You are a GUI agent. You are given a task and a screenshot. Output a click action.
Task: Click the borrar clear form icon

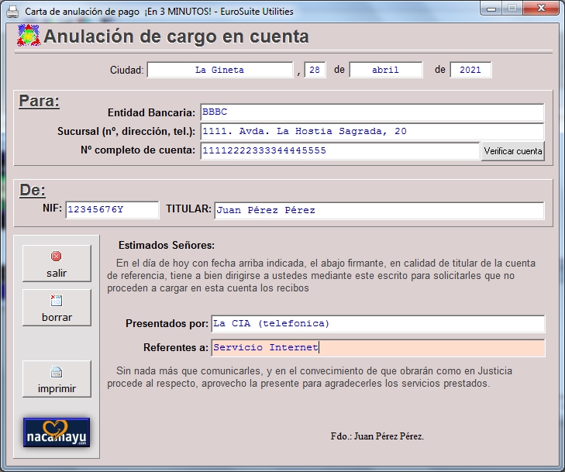[56, 301]
